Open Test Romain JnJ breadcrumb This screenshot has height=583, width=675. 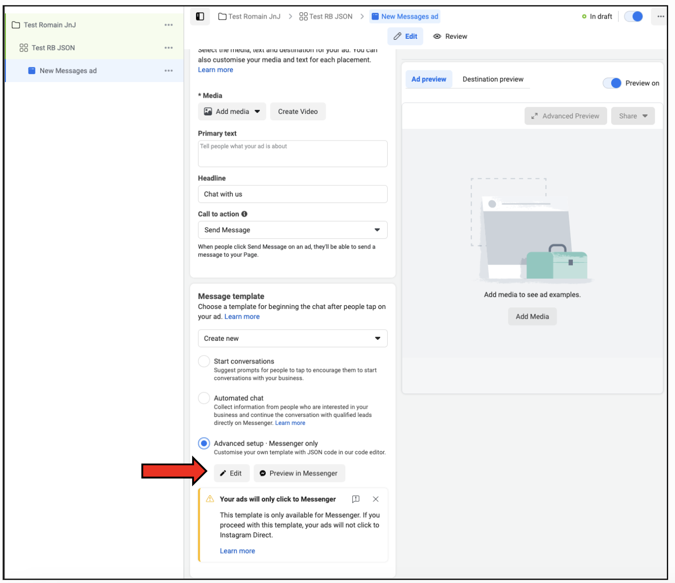249,16
